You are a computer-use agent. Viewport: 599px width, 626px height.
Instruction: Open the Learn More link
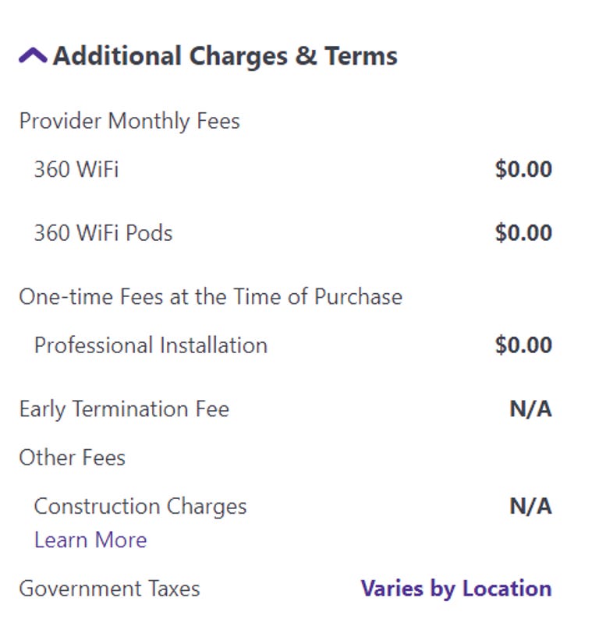(90, 539)
